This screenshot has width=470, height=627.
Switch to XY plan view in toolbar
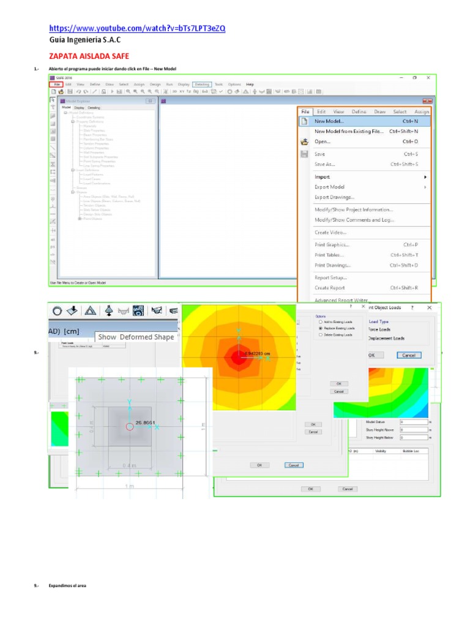[182, 92]
